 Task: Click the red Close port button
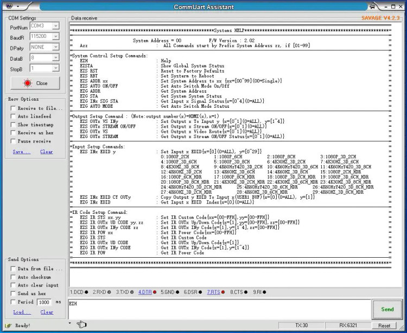point(35,83)
